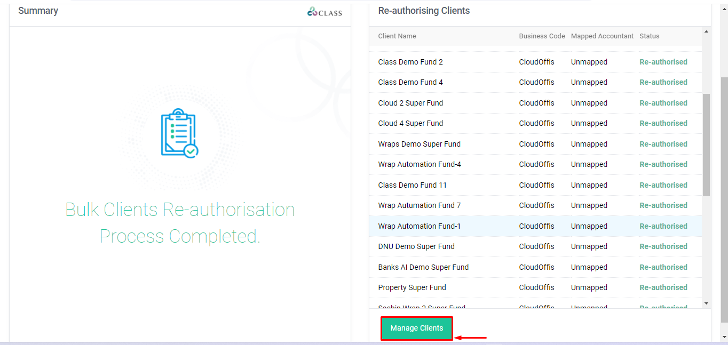Screen dimensions: 728x345
Task: Click the Business Code column header
Action: 542,36
